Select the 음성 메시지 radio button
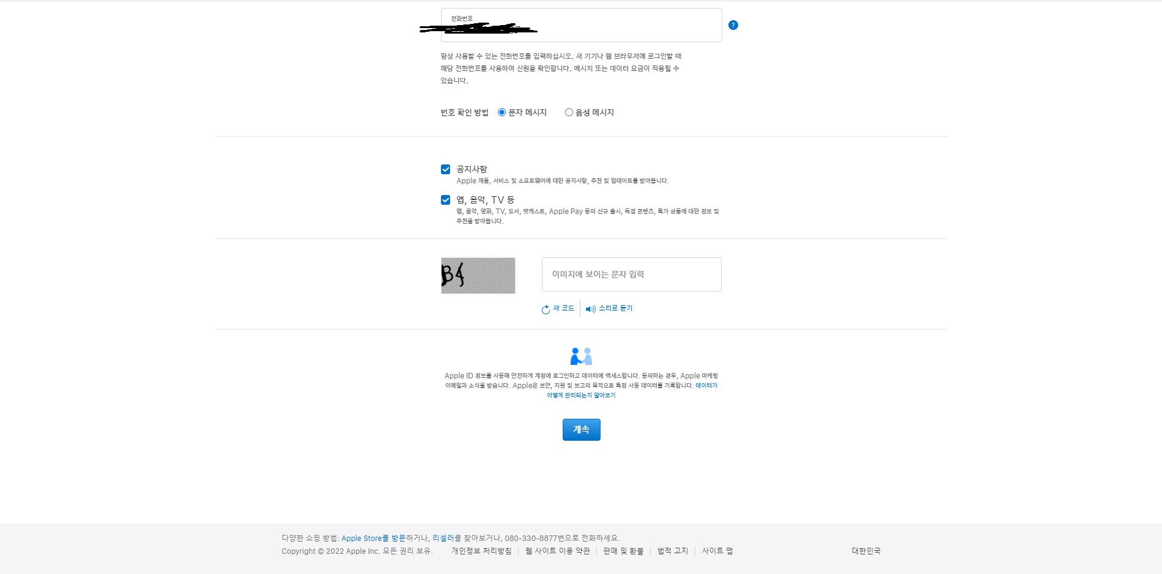Image resolution: width=1162 pixels, height=574 pixels. 569,112
